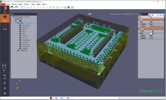Select CR_floor in the tree

click(x=25, y=27)
